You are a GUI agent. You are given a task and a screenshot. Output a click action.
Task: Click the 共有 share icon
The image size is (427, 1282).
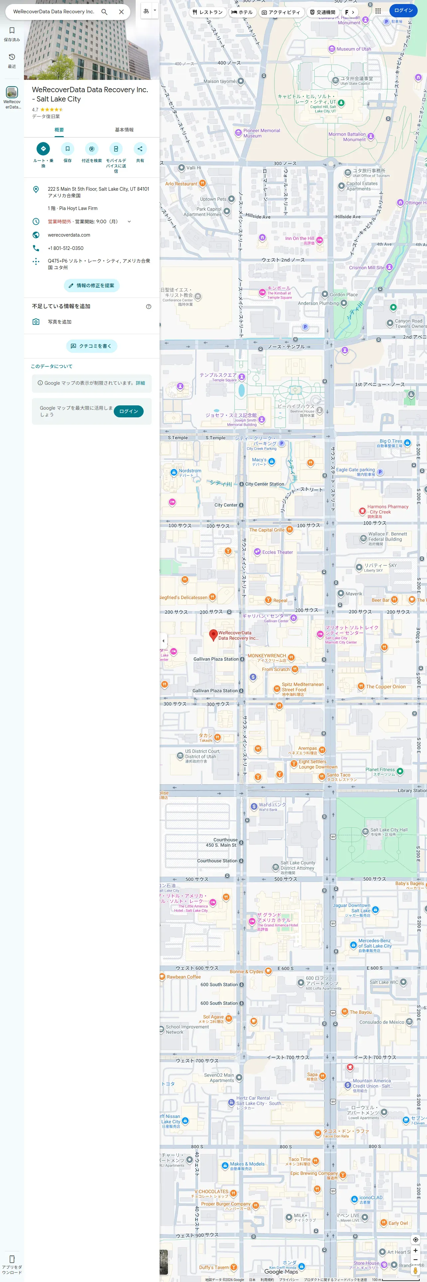140,148
